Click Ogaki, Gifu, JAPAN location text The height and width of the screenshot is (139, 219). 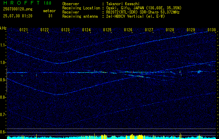[x=144, y=8]
